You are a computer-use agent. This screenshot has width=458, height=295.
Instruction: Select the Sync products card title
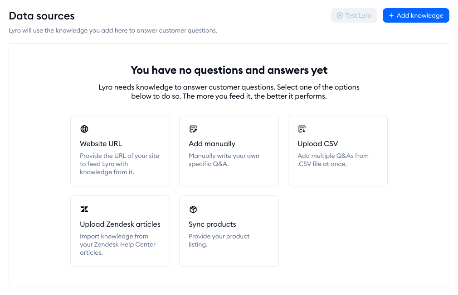tap(212, 224)
